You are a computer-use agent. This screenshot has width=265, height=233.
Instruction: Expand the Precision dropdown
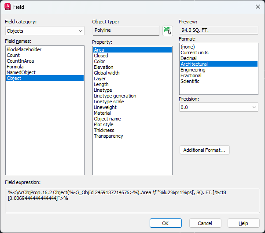(218, 107)
